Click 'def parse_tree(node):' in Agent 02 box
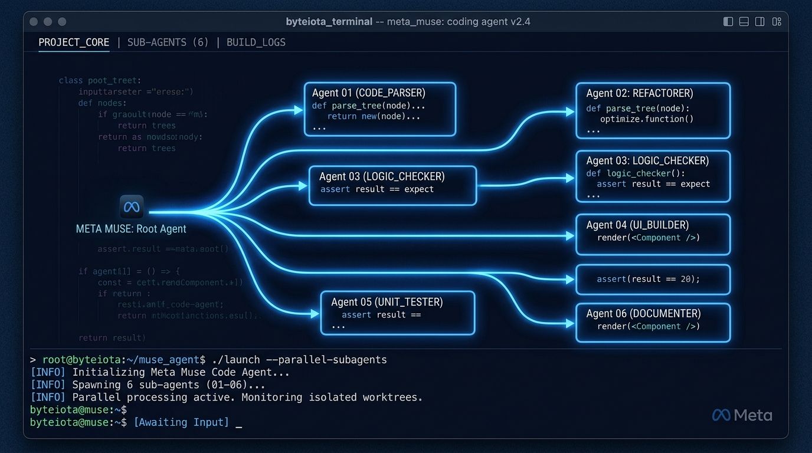This screenshot has width=812, height=453. 637,109
